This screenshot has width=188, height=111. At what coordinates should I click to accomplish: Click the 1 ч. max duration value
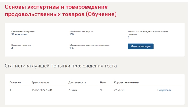point(72,48)
